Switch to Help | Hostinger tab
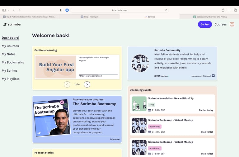The height and width of the screenshot is (157, 239). 90,17
